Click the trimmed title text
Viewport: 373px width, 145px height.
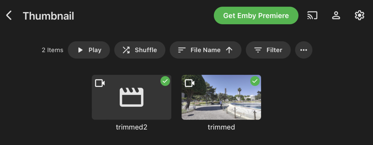(x=221, y=127)
